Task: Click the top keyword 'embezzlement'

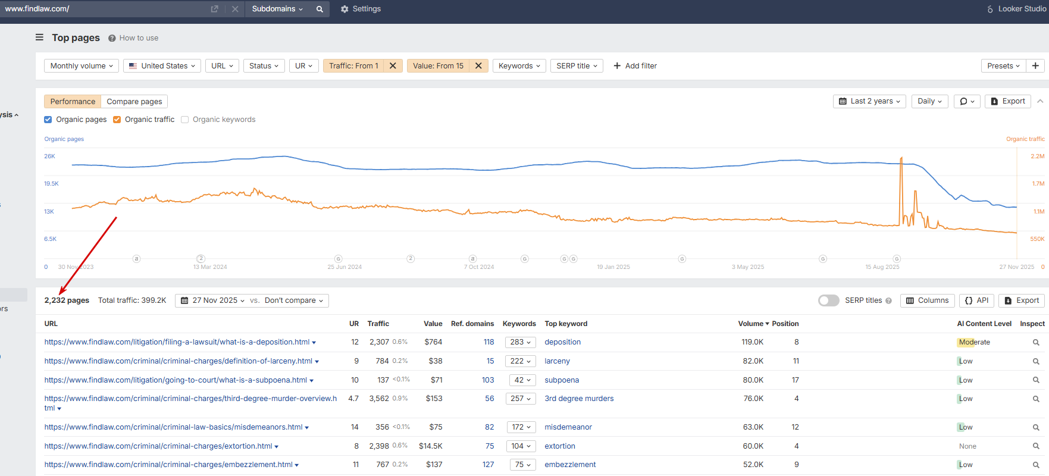Action: (x=570, y=465)
